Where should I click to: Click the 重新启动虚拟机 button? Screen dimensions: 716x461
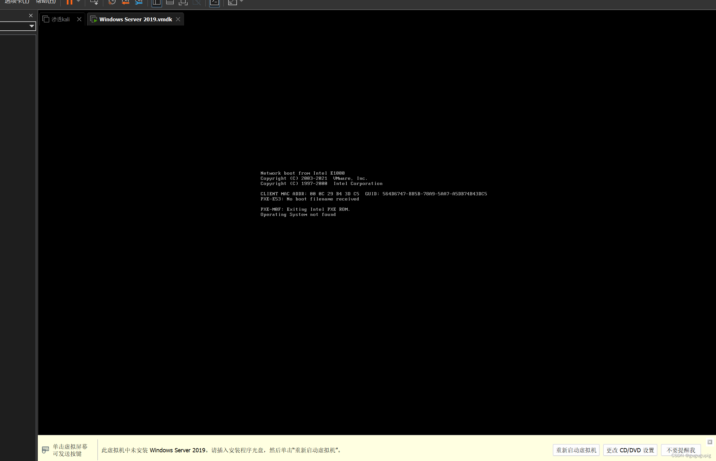(x=576, y=450)
